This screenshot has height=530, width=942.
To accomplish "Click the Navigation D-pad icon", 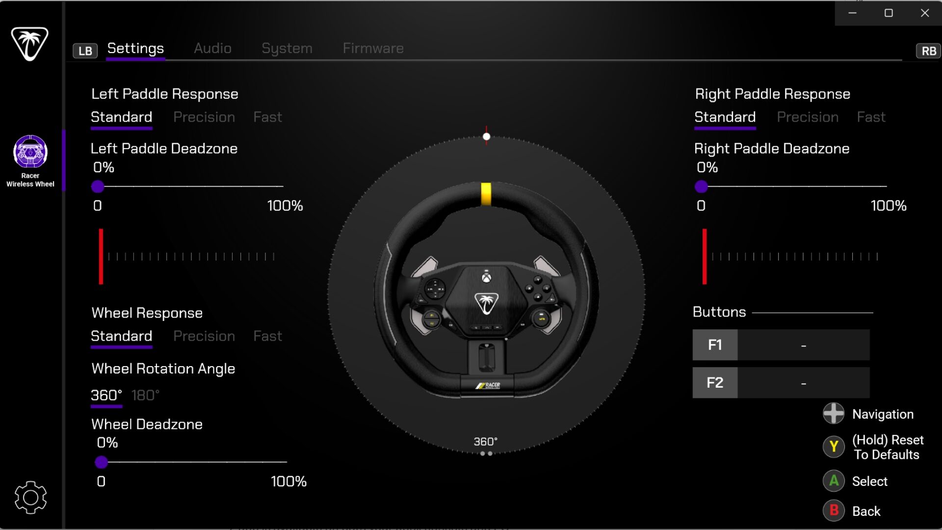I will tap(834, 413).
